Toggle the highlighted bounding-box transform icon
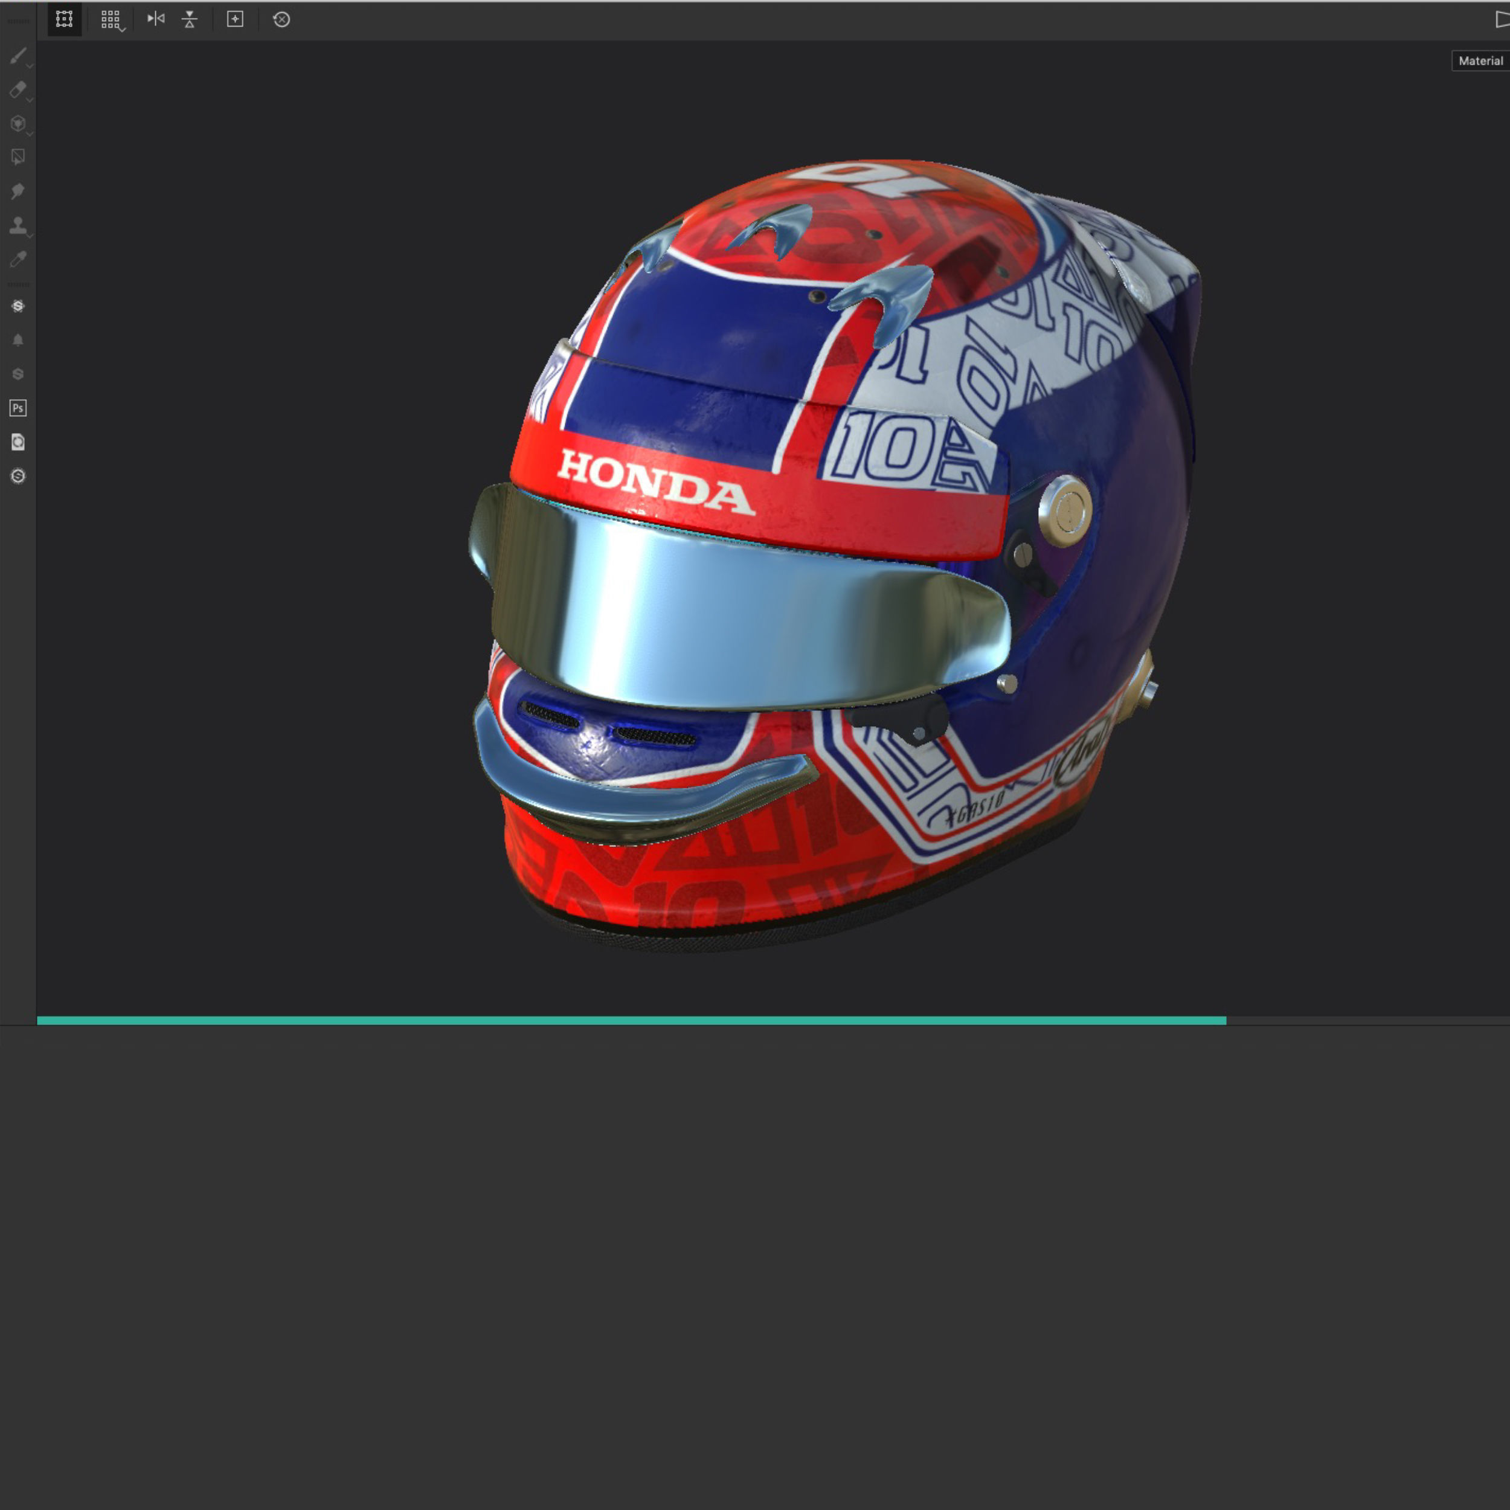The width and height of the screenshot is (1510, 1510). tap(64, 19)
